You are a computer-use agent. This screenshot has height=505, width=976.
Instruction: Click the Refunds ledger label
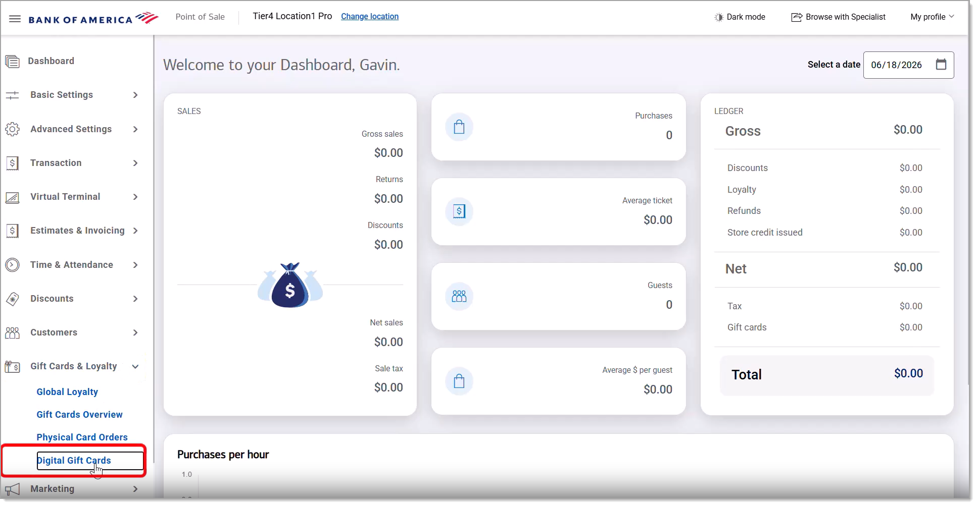click(x=744, y=211)
